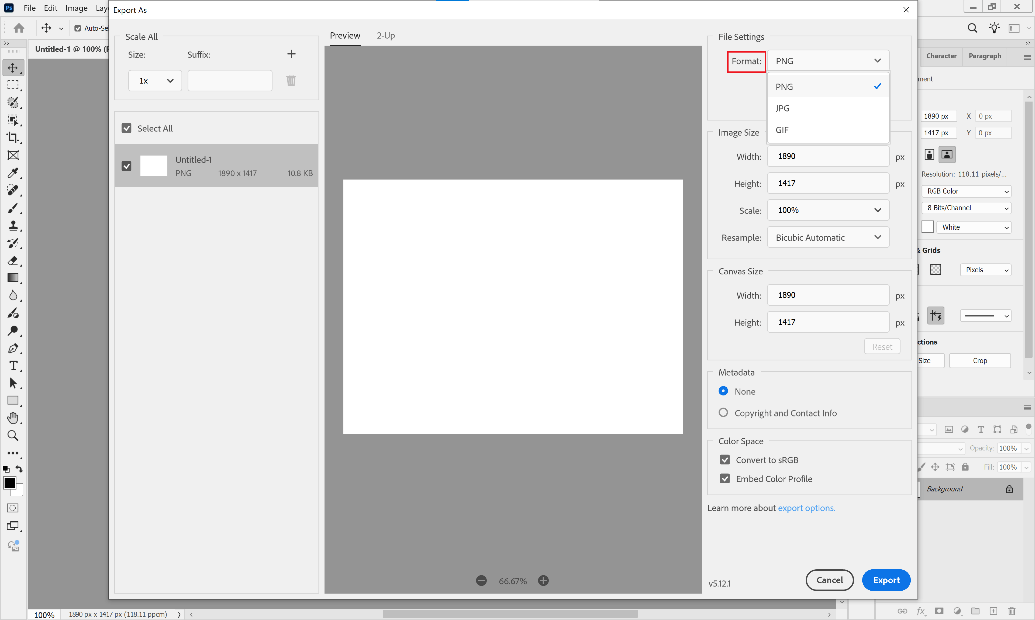Uncheck the Untitled-1 asset checkbox
Viewport: 1035px width, 620px height.
(127, 166)
